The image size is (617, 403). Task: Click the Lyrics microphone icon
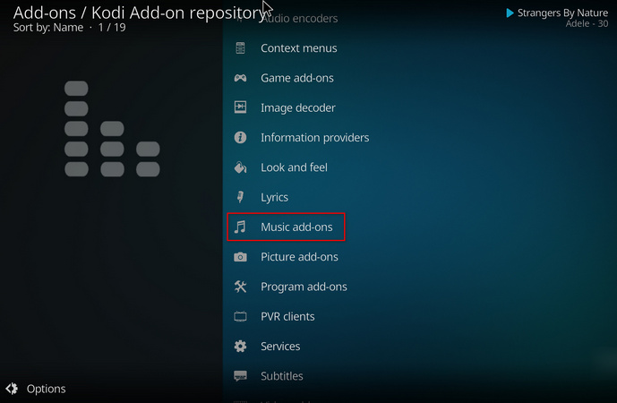(240, 197)
